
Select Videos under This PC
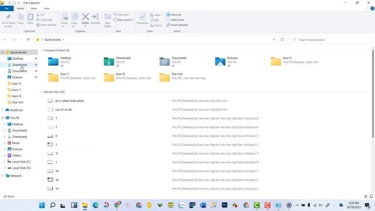tap(16, 155)
